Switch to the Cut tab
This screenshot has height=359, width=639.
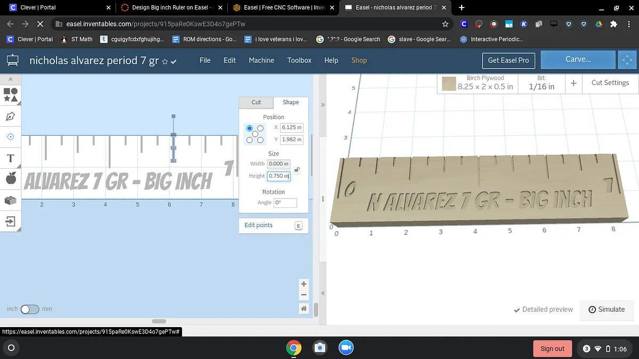(256, 102)
